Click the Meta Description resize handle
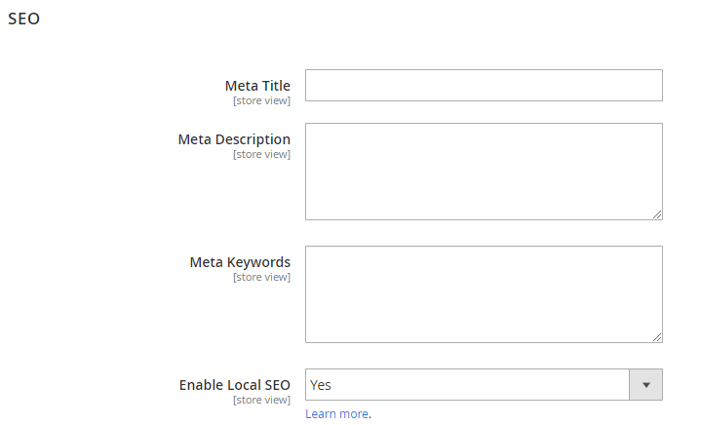The width and height of the screenshot is (702, 425). pyautogui.click(x=657, y=214)
